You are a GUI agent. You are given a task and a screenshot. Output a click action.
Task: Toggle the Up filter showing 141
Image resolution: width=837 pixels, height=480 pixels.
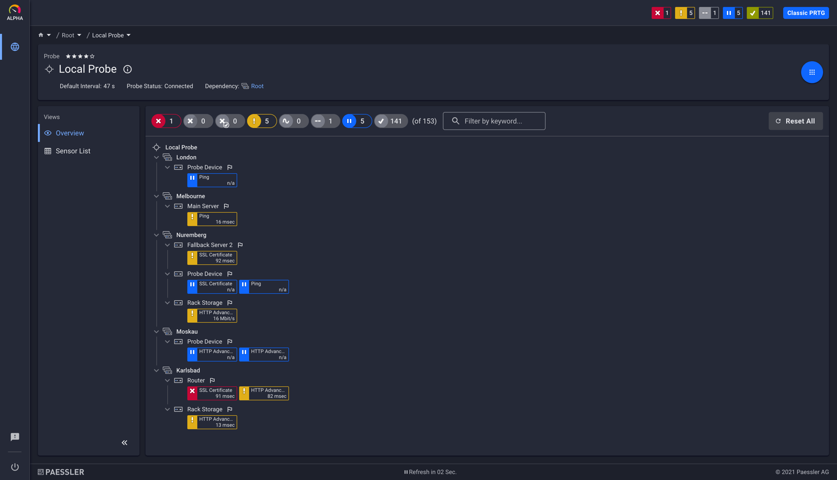(391, 121)
